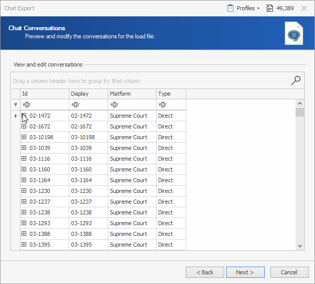Open the grid search magnifier

pyautogui.click(x=296, y=80)
